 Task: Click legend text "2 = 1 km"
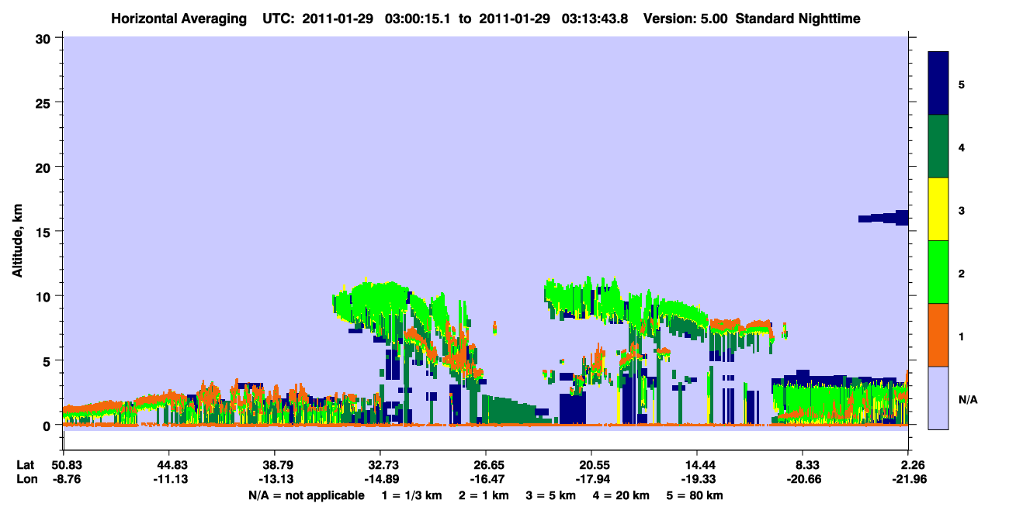click(x=484, y=495)
